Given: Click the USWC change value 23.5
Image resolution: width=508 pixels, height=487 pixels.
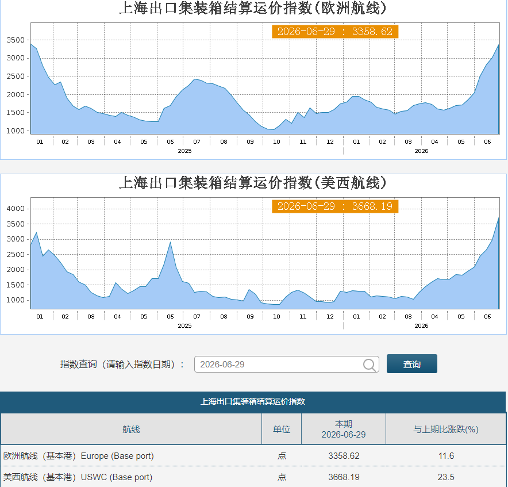Looking at the screenshot, I should [446, 477].
